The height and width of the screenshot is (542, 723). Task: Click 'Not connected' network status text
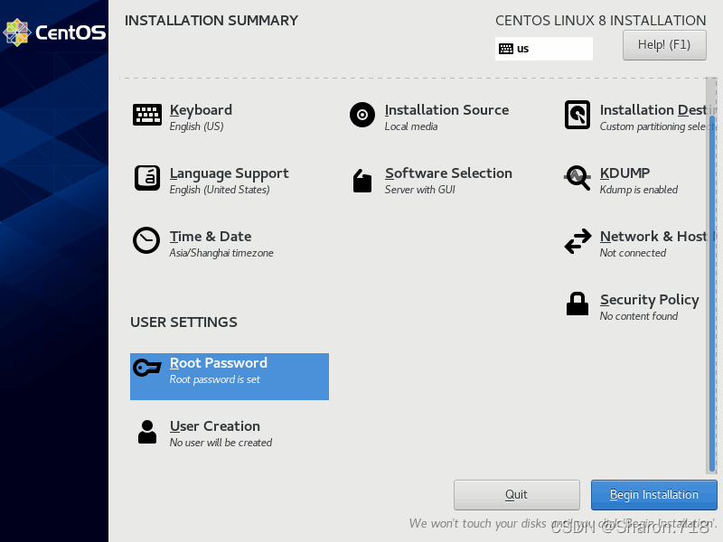coord(633,253)
